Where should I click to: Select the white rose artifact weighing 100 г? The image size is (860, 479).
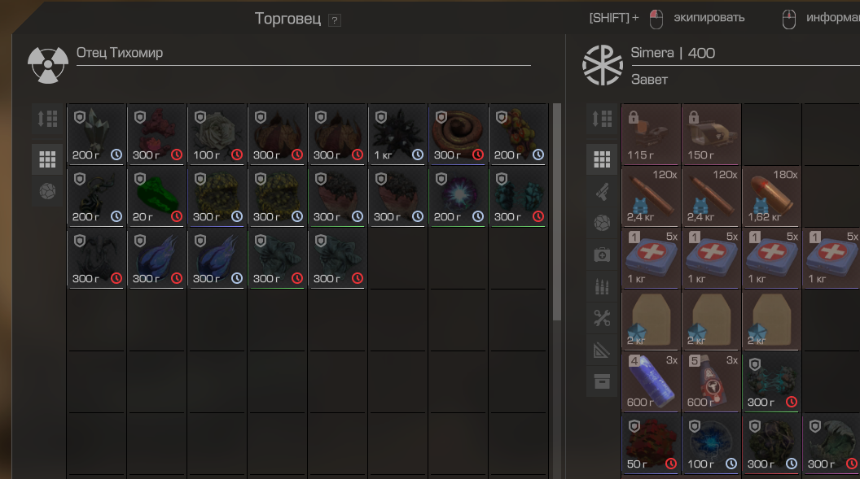(x=217, y=135)
